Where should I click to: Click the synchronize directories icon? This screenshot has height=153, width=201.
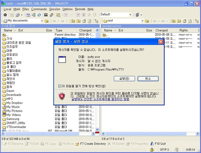click(34, 15)
